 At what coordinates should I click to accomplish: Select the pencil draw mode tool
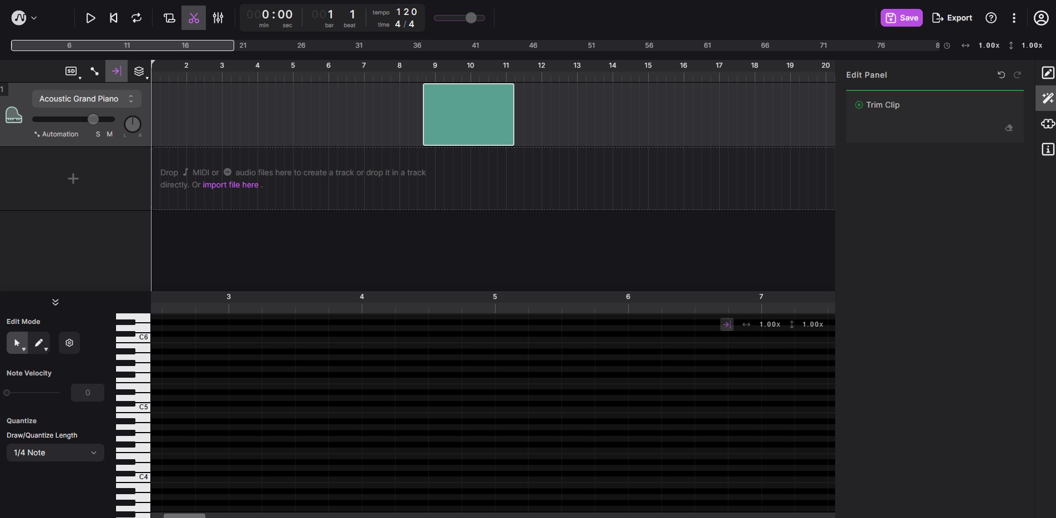[39, 343]
